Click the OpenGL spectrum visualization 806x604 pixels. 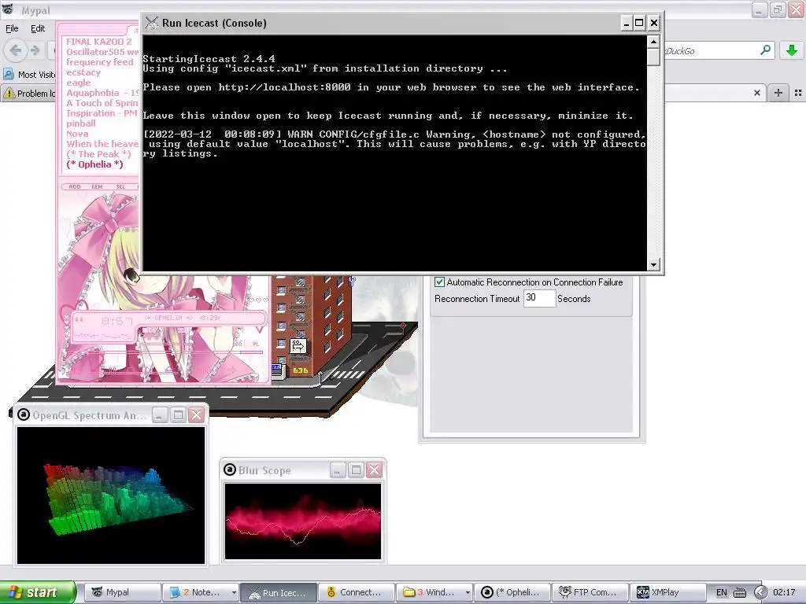pos(111,495)
